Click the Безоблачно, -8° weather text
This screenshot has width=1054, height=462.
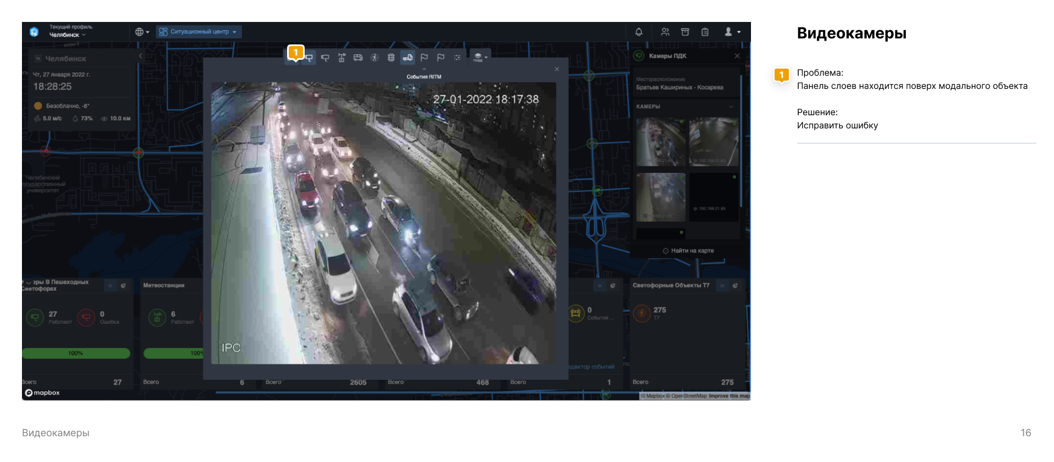coord(68,106)
